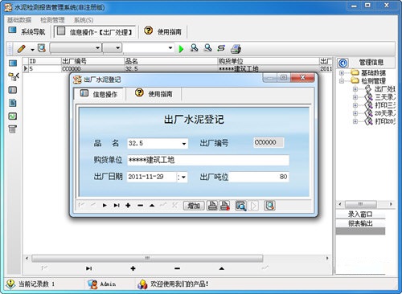
Task: Click the next record arrow in dialog navigator
Action: 105,206
